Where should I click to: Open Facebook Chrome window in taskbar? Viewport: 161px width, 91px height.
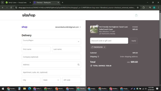11,89
